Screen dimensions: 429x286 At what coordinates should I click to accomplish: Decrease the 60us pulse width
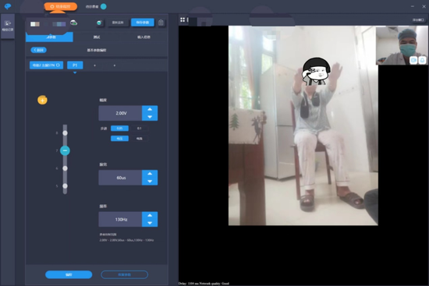tap(150, 182)
